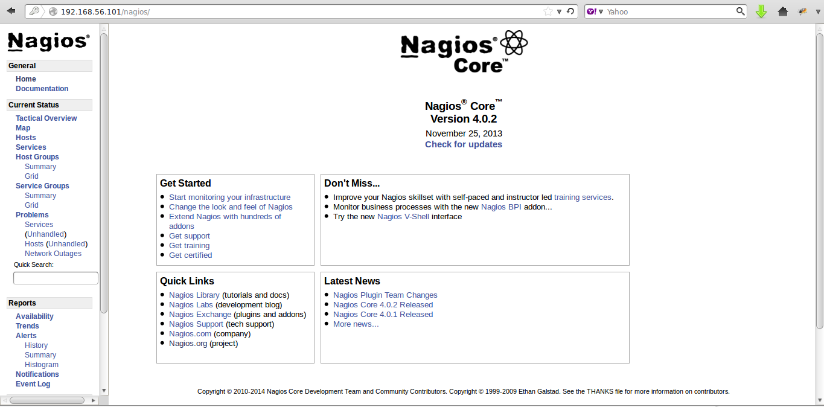Screen dimensions: 824x407
Task: Read the Nagios Plugin Team Changes news
Action: 385,295
